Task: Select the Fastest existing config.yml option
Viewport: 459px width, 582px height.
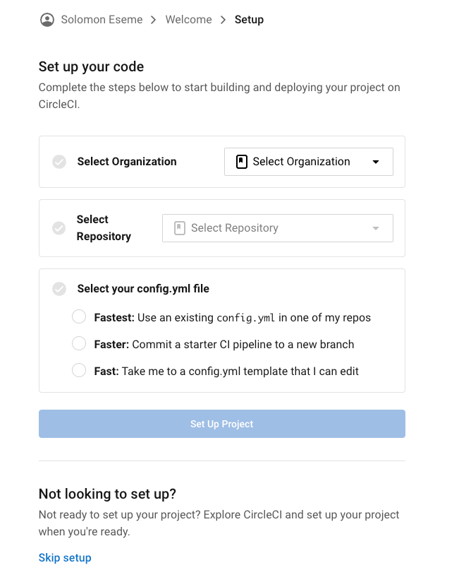Action: (x=79, y=316)
